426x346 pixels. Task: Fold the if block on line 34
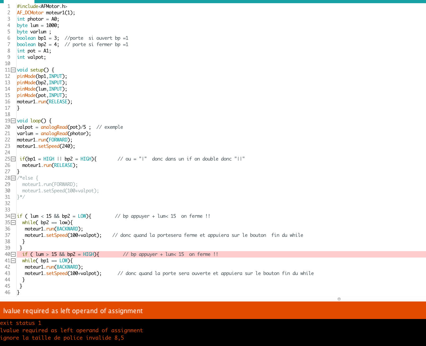tap(13, 216)
